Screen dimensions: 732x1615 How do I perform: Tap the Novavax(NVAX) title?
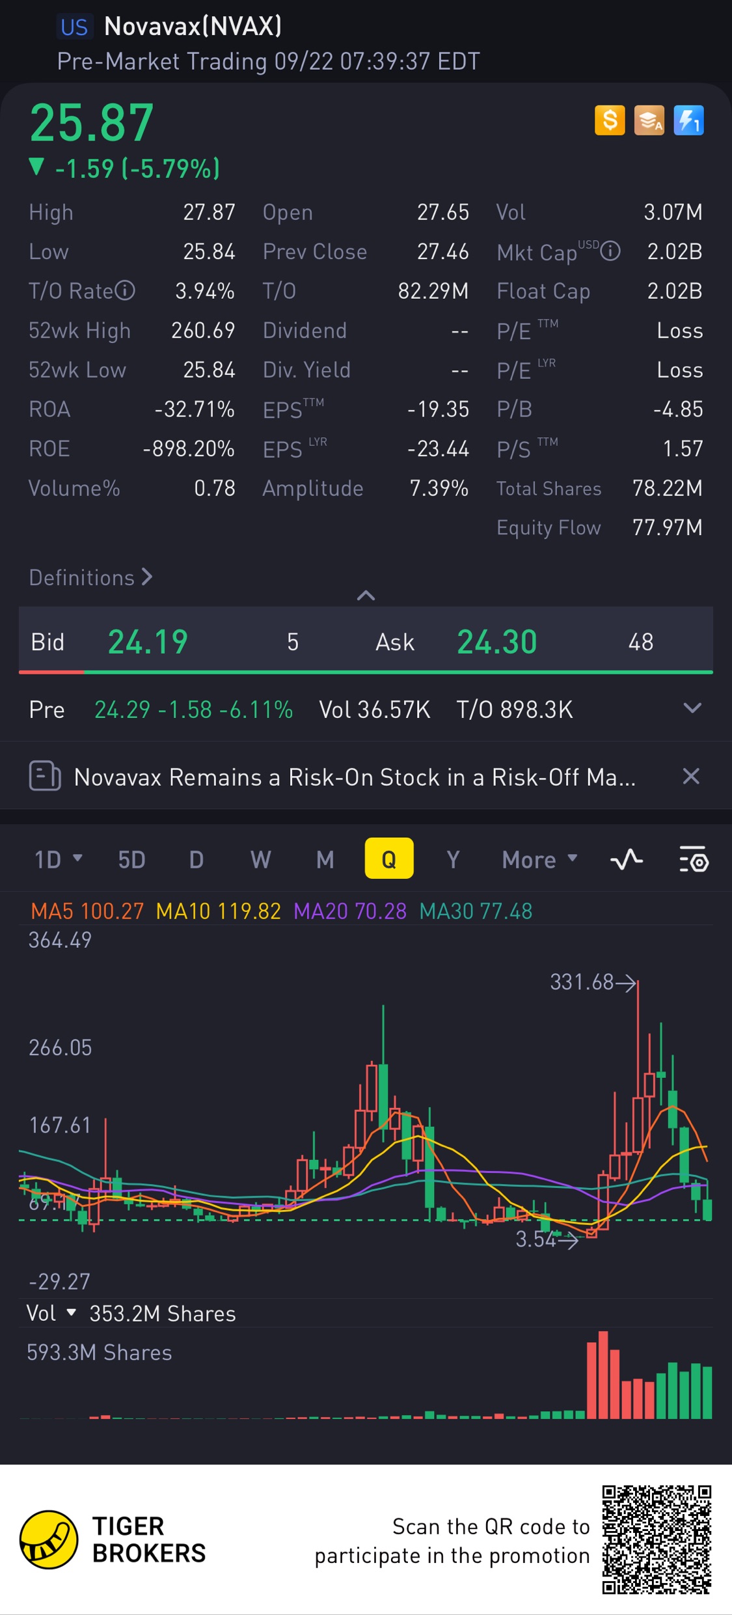click(x=193, y=26)
